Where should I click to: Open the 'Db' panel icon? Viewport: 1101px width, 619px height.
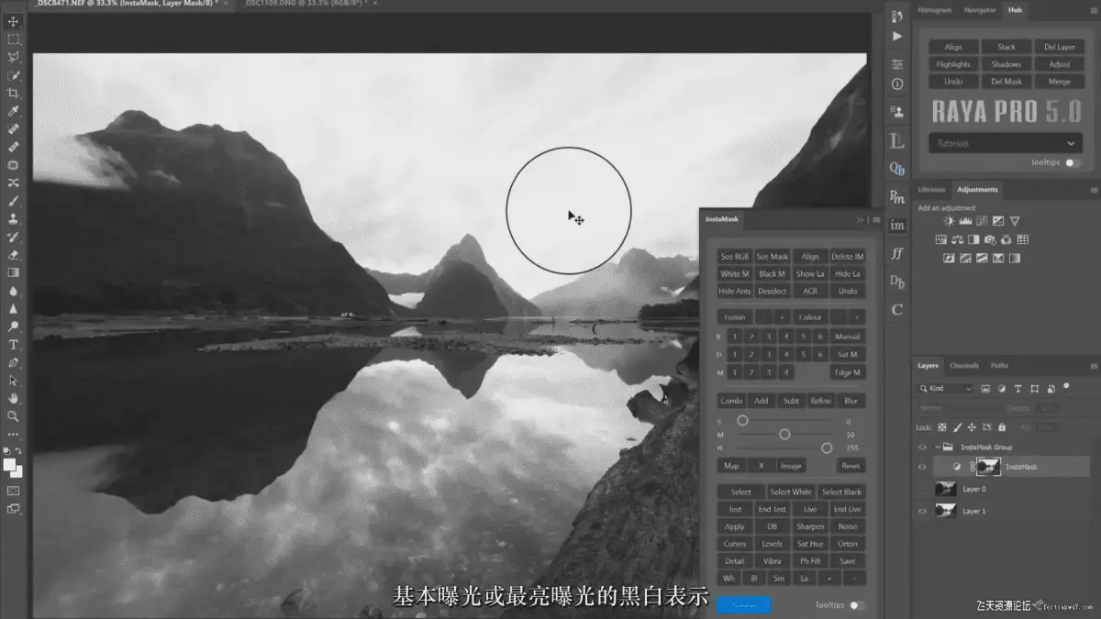tap(897, 282)
